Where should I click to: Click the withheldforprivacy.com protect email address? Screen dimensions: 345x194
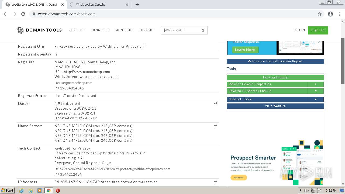point(113,169)
